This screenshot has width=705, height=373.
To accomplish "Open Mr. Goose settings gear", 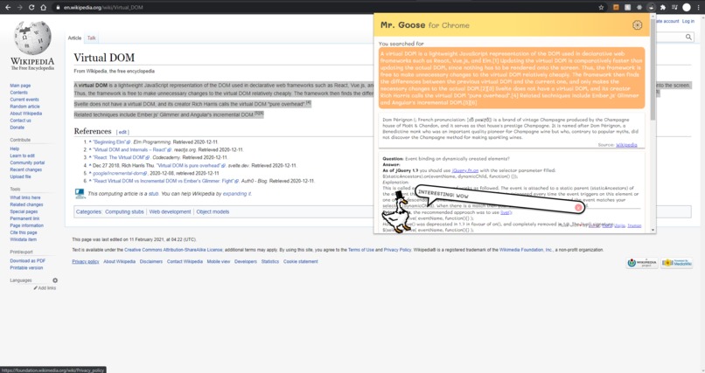I will [637, 25].
